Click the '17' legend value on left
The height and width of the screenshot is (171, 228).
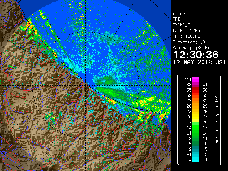pos(189,122)
